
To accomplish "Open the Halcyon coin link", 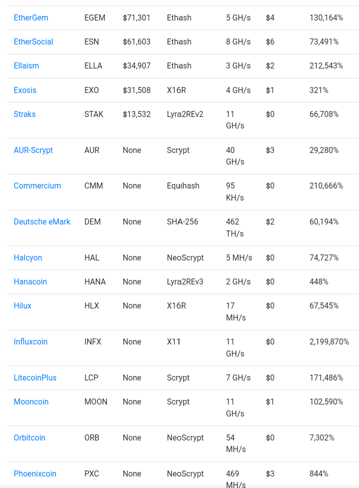I will coord(27,257).
